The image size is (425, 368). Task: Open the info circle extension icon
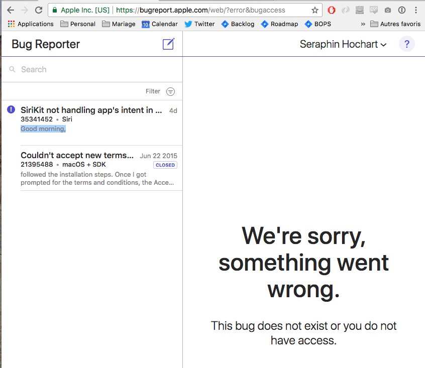(402, 10)
